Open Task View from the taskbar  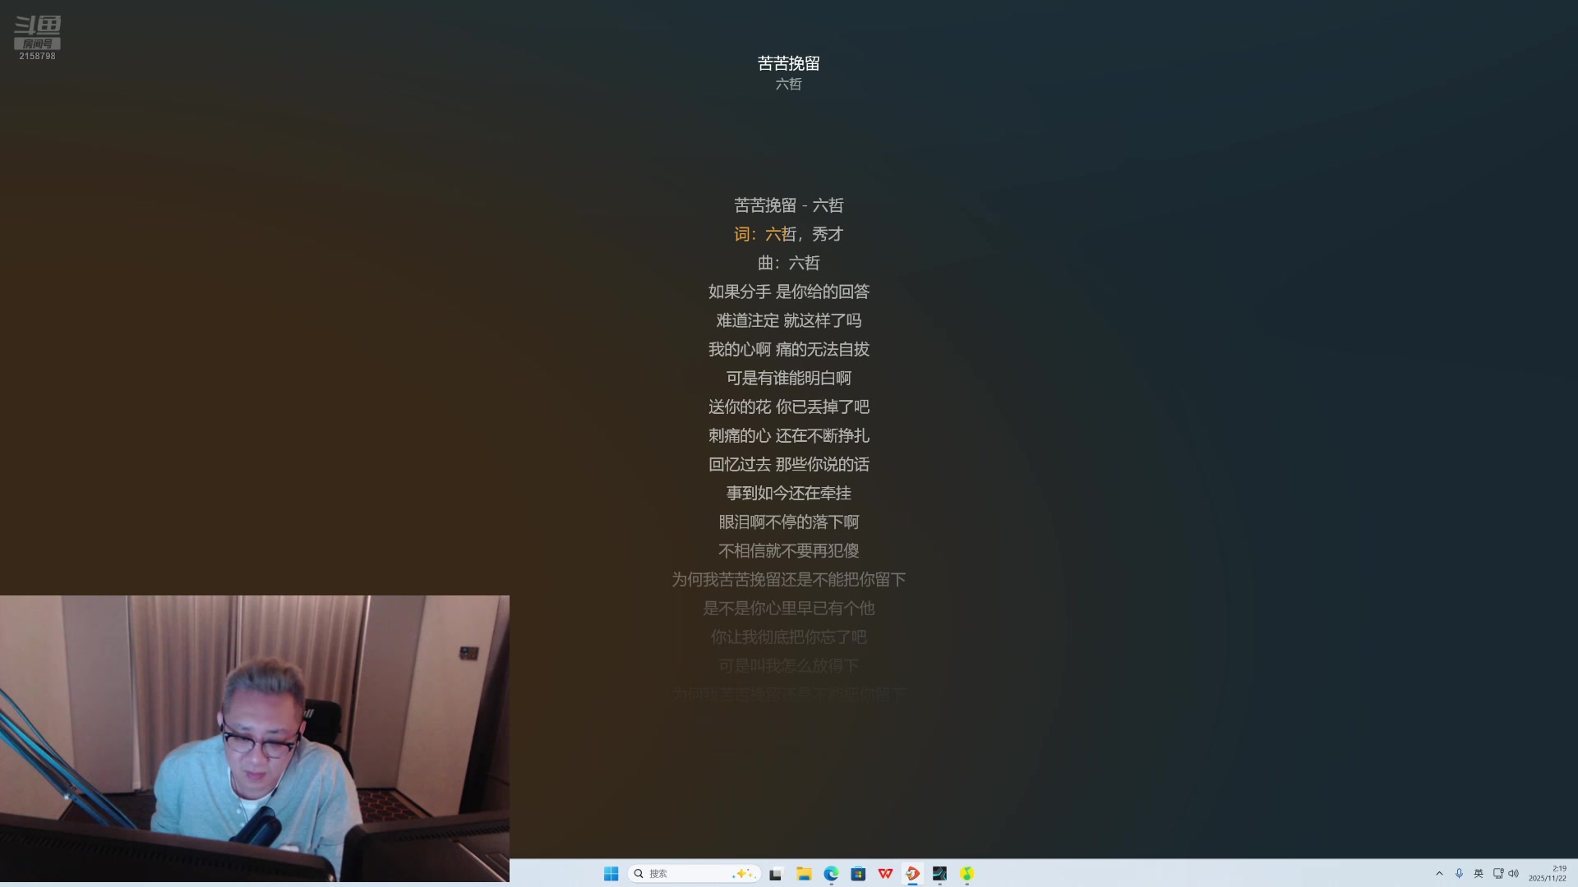pos(776,873)
